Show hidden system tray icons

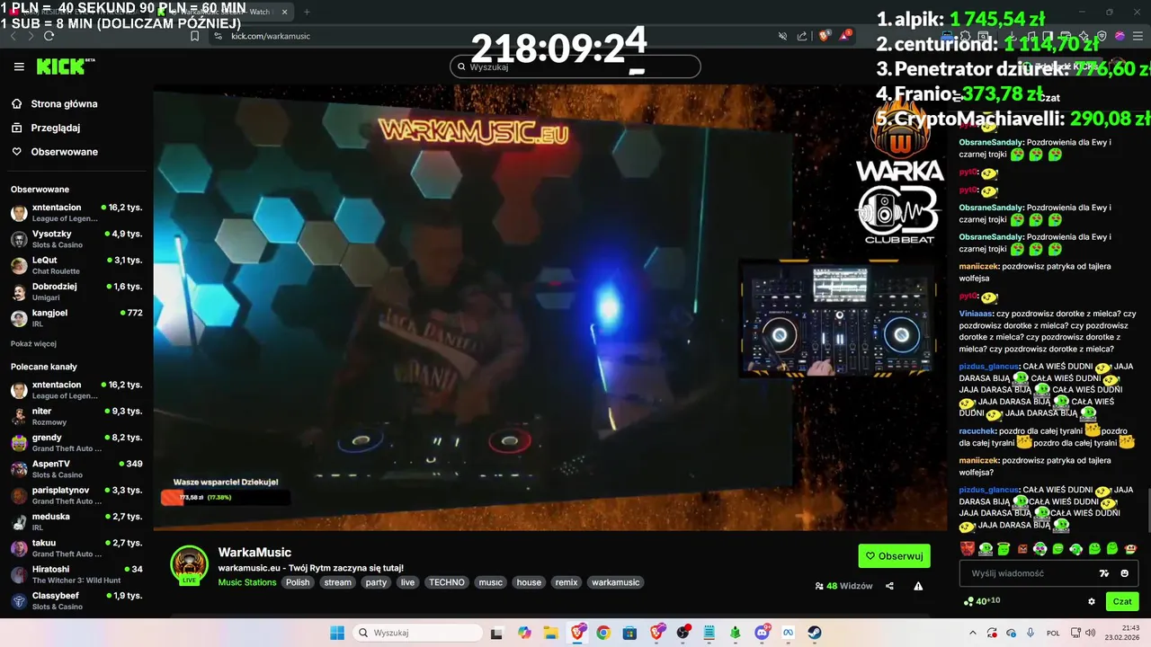[x=972, y=633]
